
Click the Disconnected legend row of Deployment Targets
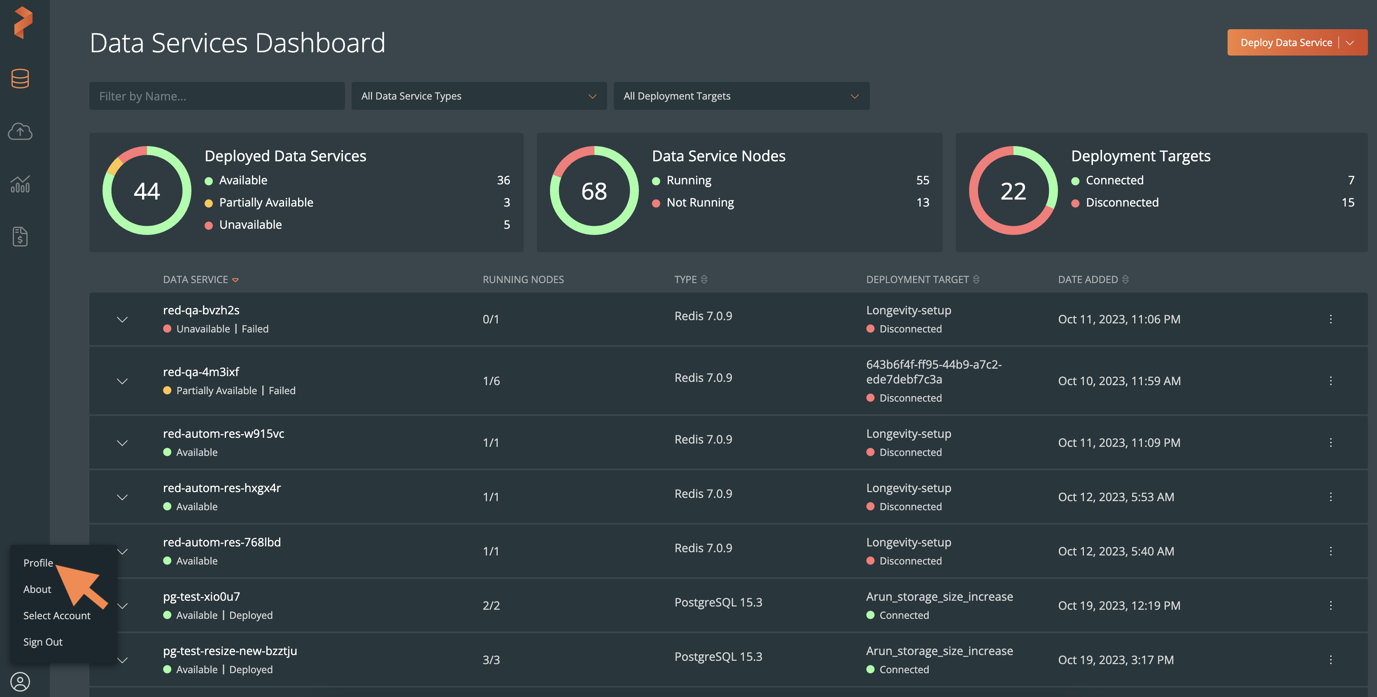coord(1213,202)
